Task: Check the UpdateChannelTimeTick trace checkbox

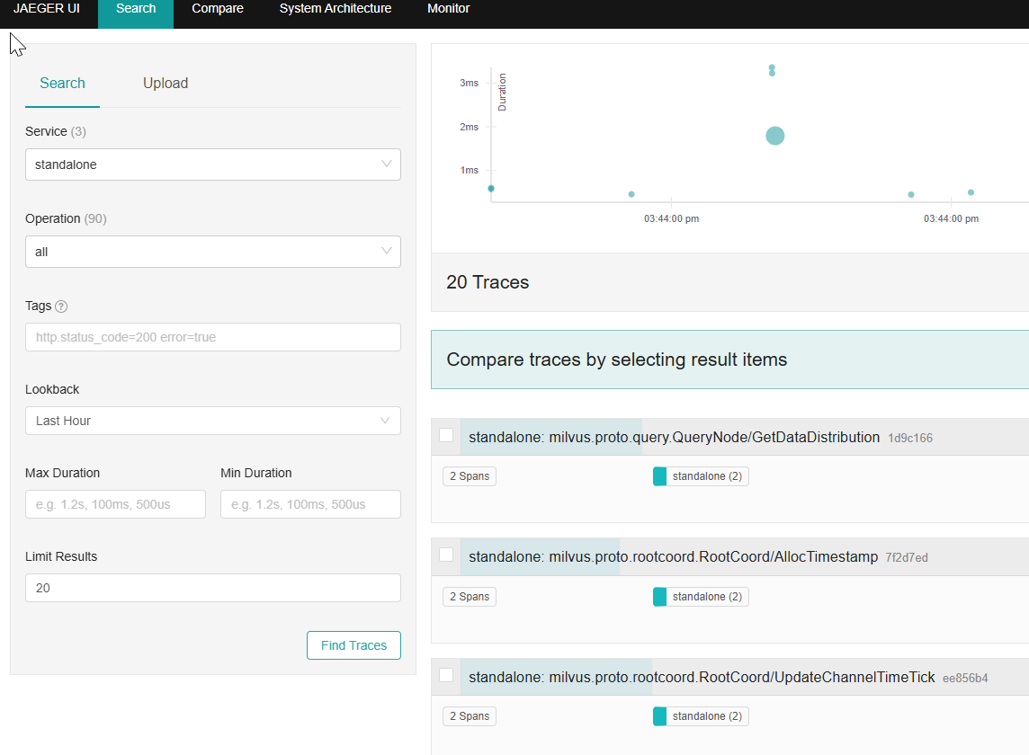Action: (x=446, y=675)
